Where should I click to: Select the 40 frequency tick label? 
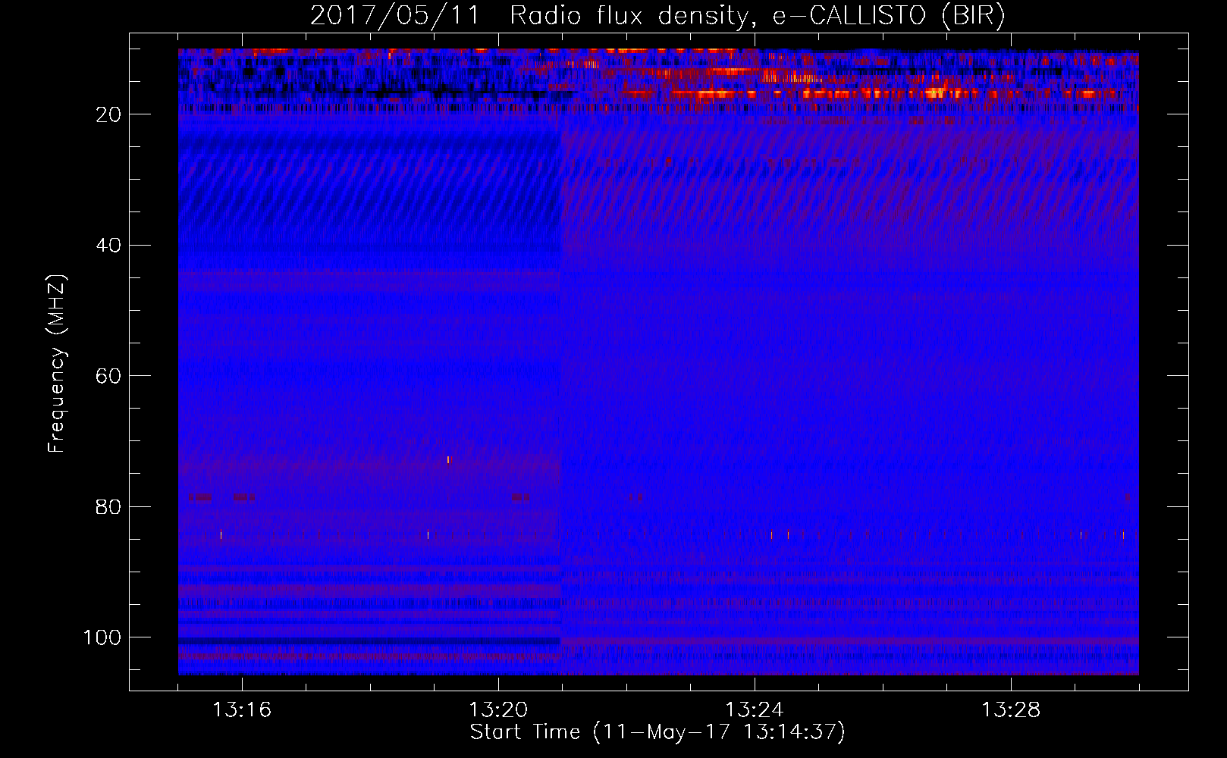coord(109,246)
